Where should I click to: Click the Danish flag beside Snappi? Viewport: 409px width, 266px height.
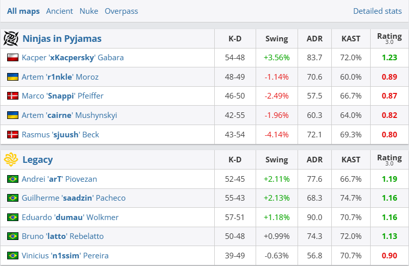(13, 96)
